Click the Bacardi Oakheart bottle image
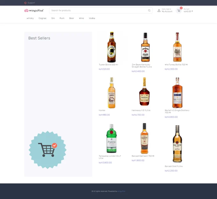This screenshot has height=199, width=217. pos(144,138)
